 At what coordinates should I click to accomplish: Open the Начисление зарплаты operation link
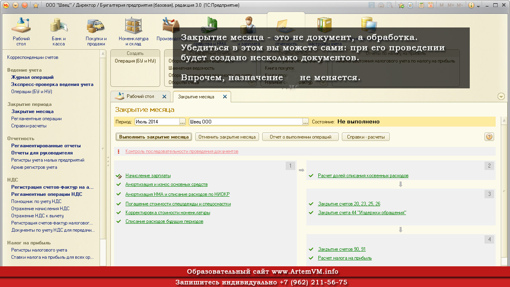point(148,176)
